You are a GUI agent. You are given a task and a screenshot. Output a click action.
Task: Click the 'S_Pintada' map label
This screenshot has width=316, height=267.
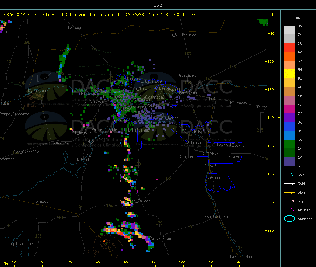[x=94, y=101]
